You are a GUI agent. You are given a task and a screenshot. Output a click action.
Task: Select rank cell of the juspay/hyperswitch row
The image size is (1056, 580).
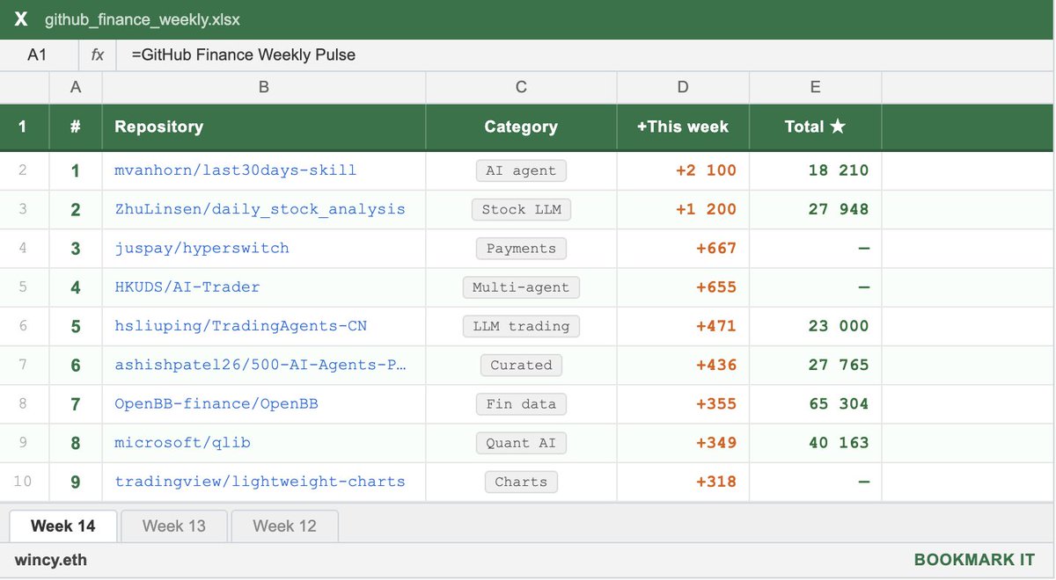76,248
